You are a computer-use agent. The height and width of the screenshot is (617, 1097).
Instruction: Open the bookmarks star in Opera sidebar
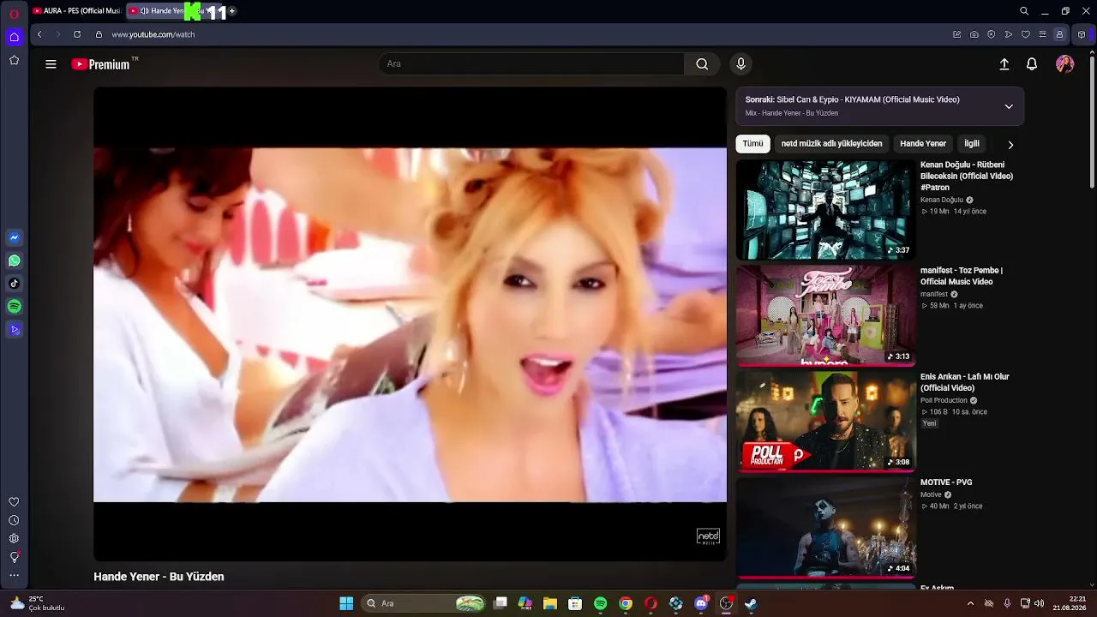tap(14, 60)
